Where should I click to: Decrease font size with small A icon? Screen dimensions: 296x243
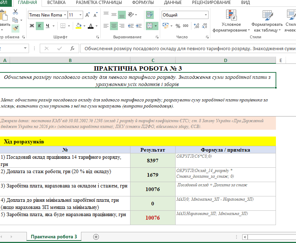pos(96,15)
